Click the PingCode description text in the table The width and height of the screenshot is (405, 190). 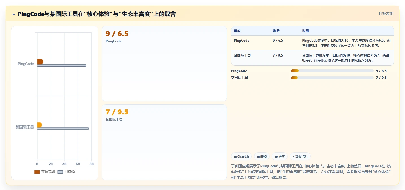(x=346, y=43)
